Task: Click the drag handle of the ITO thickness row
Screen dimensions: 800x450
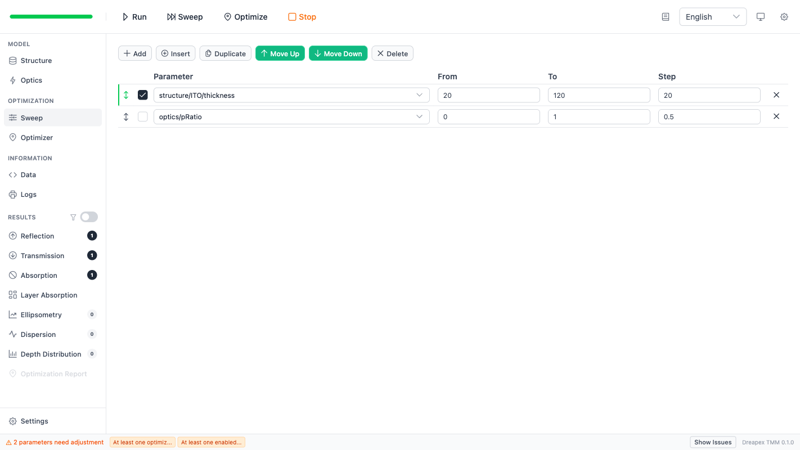Action: click(126, 95)
